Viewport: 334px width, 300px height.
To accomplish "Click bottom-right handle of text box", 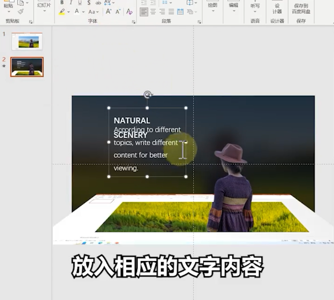I will [186, 177].
